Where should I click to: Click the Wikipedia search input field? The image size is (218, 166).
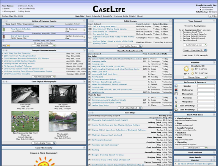pos(206,102)
